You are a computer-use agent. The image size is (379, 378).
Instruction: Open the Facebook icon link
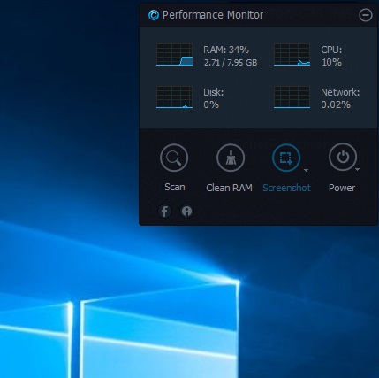[x=164, y=212]
